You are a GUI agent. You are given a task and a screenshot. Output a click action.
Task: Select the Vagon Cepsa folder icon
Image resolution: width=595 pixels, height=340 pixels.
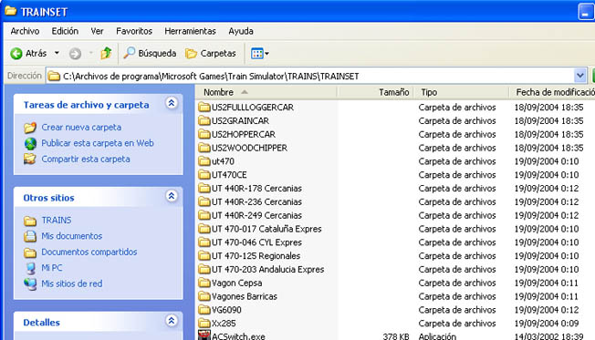click(204, 283)
